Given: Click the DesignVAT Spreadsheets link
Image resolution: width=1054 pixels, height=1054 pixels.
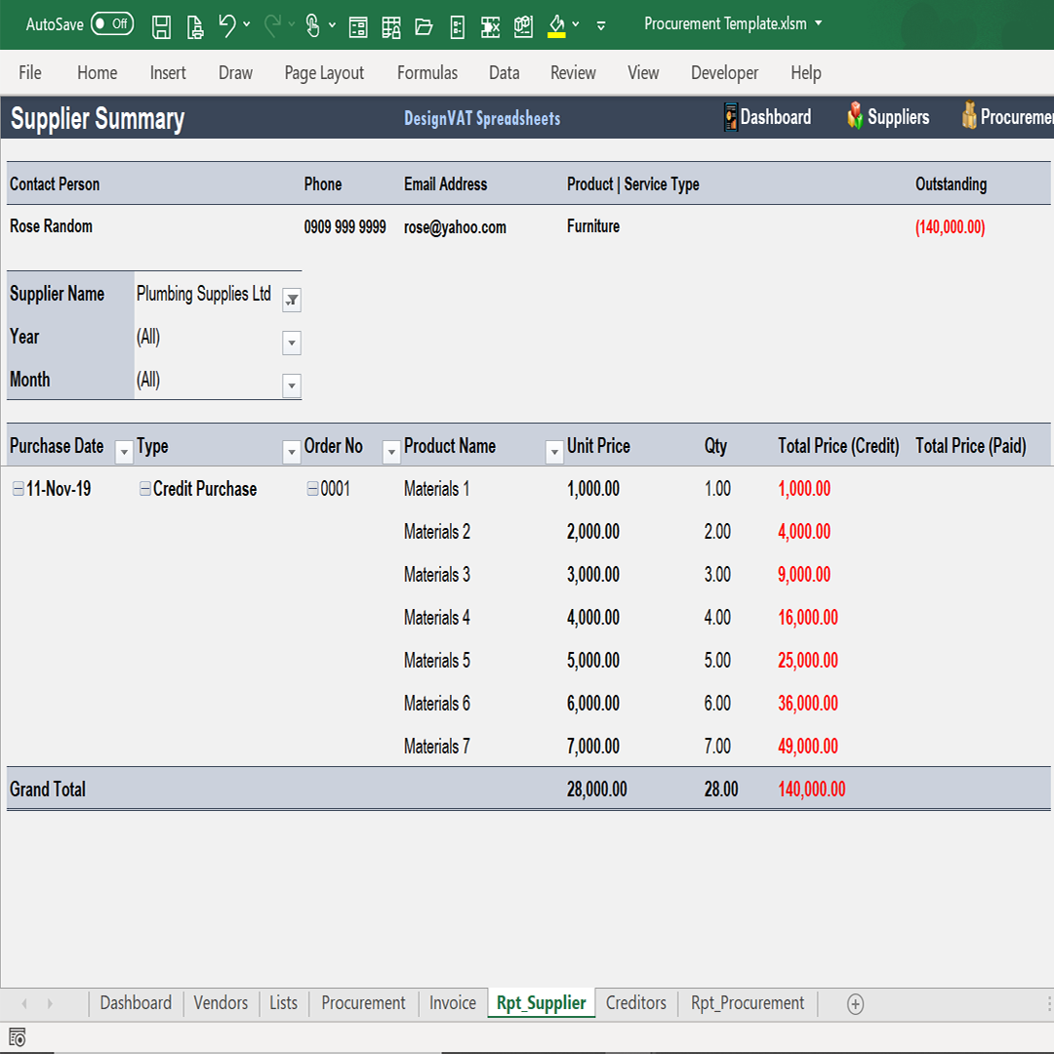Looking at the screenshot, I should pyautogui.click(x=481, y=118).
